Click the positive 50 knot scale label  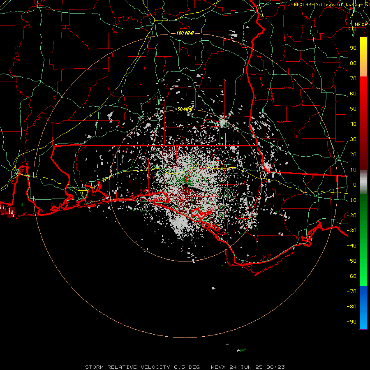(x=353, y=109)
